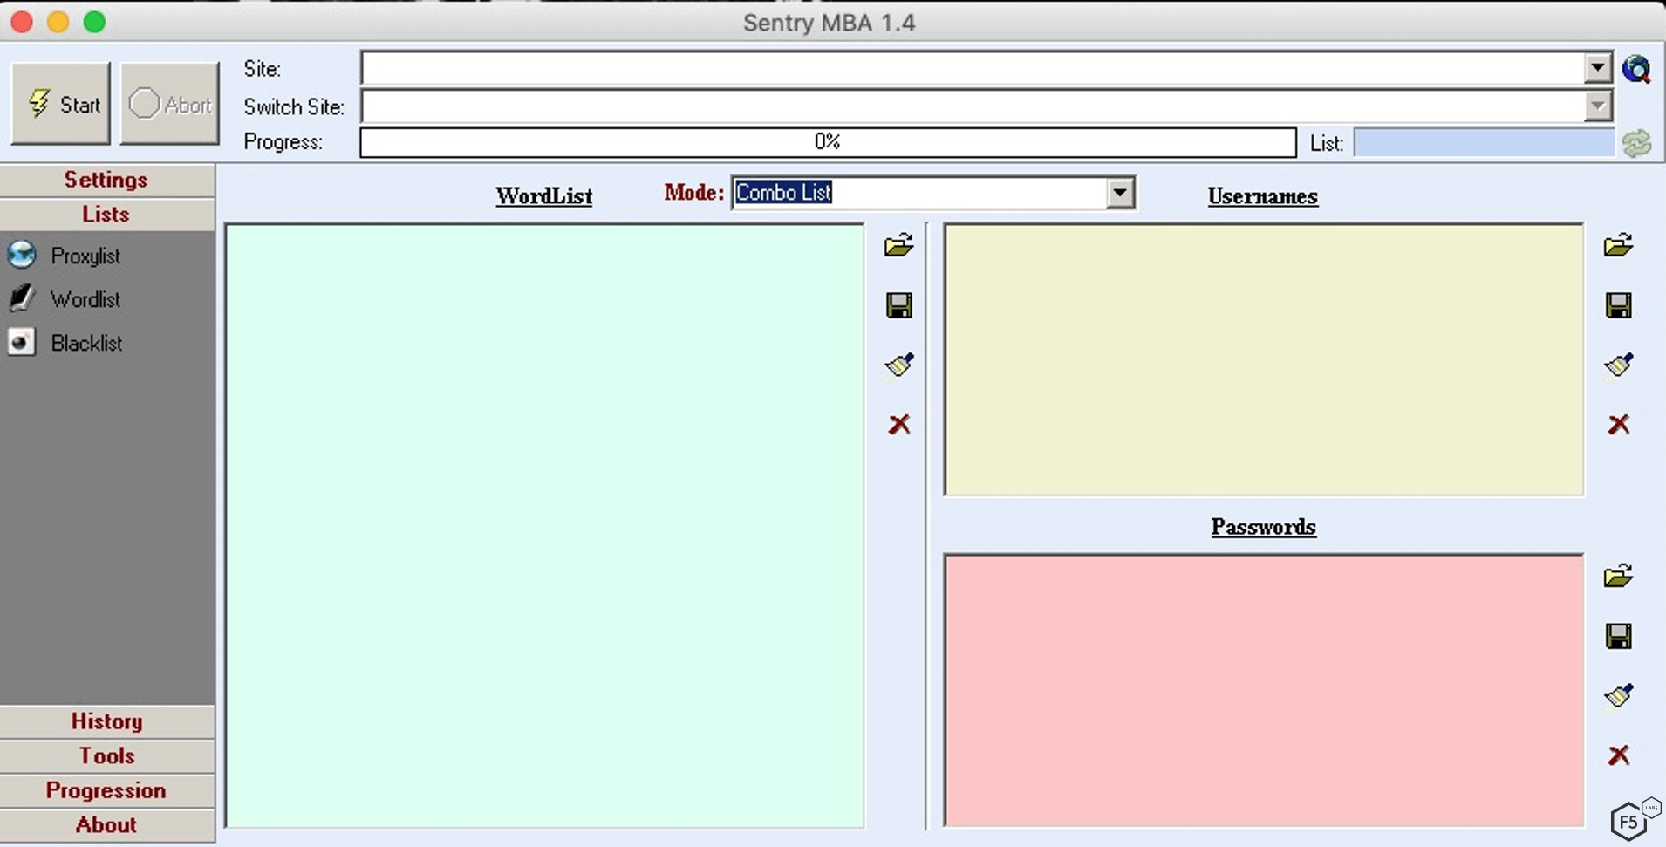This screenshot has width=1666, height=847.
Task: Open a usernames file via folder icon
Action: pos(1618,245)
